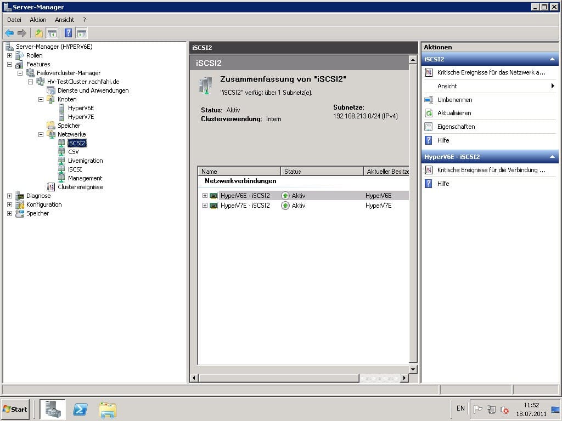Screen dimensions: 562x421
Task: Expand the HyperV7E - iSCSI2 connection row
Action: click(x=205, y=206)
